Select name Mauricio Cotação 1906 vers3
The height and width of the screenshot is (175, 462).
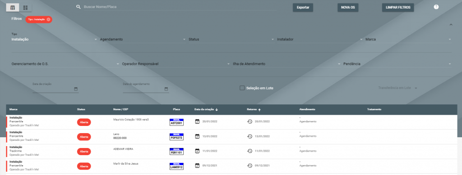131,120
